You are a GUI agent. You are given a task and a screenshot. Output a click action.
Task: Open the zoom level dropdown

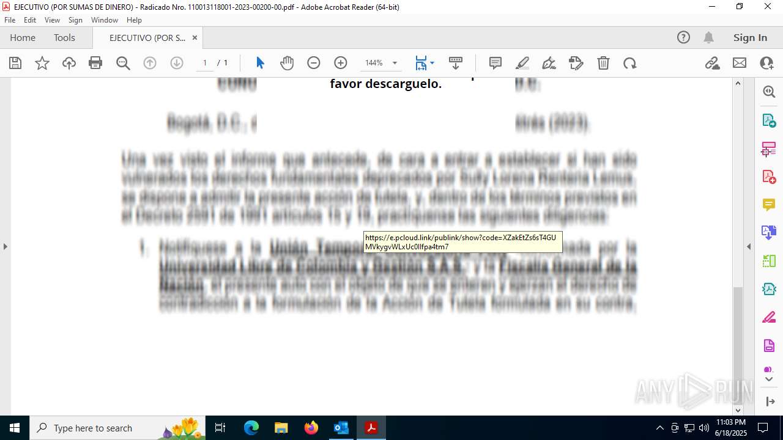[395, 63]
